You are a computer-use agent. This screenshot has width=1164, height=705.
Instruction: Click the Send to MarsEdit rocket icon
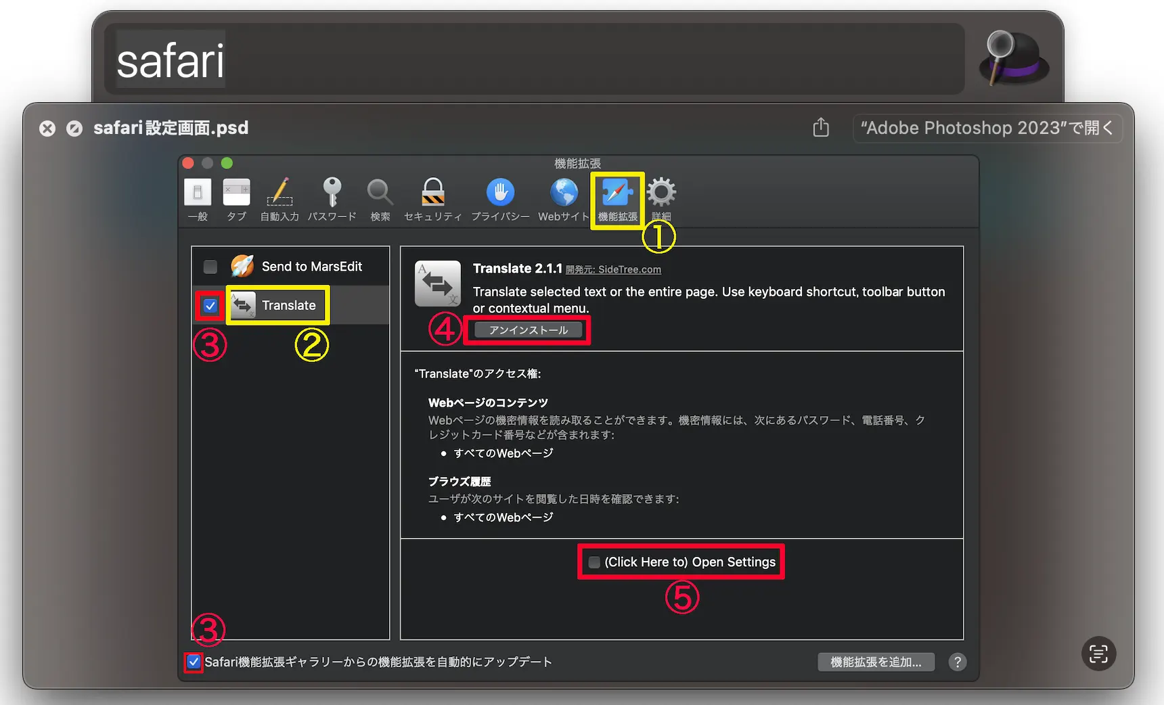point(242,267)
